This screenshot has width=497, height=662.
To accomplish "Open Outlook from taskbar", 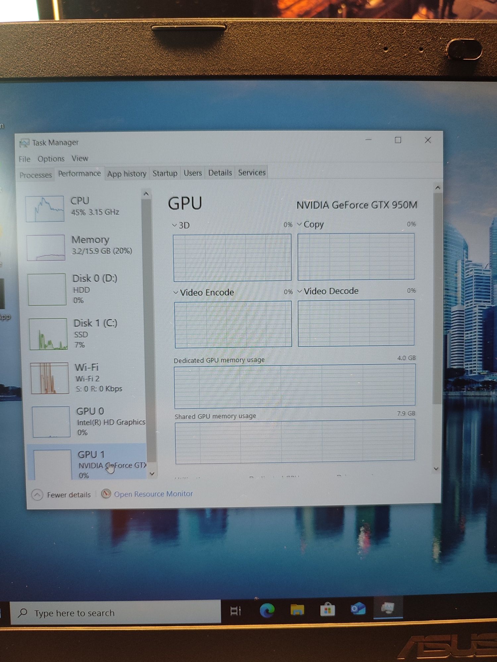I will pos(358,608).
